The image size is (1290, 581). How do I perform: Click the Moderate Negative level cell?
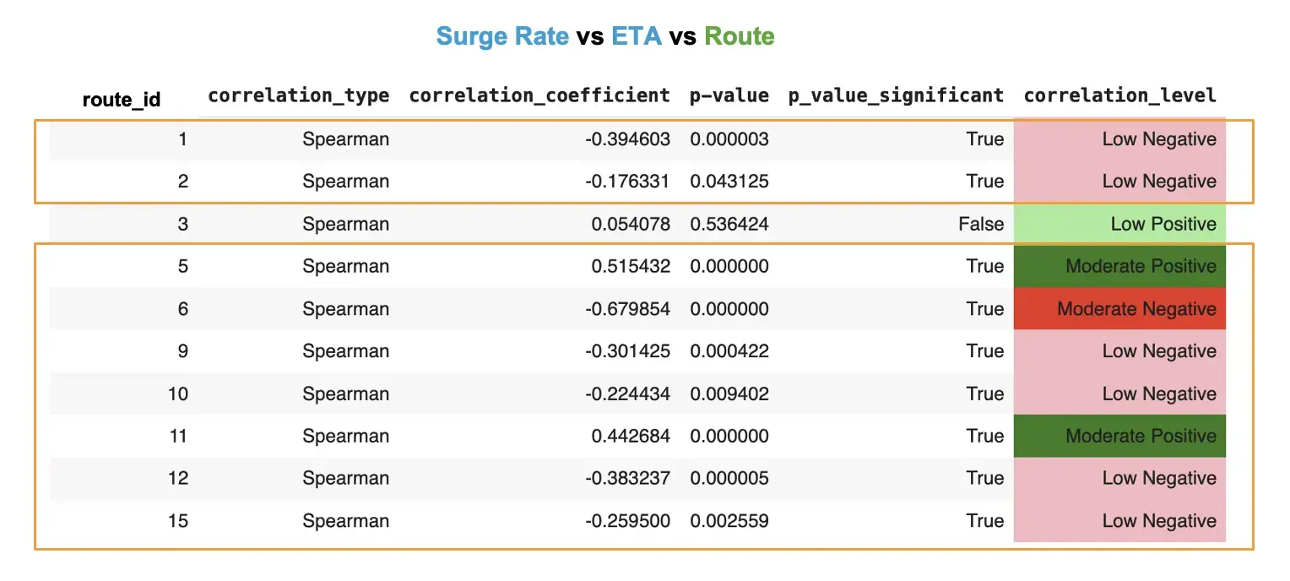1119,309
